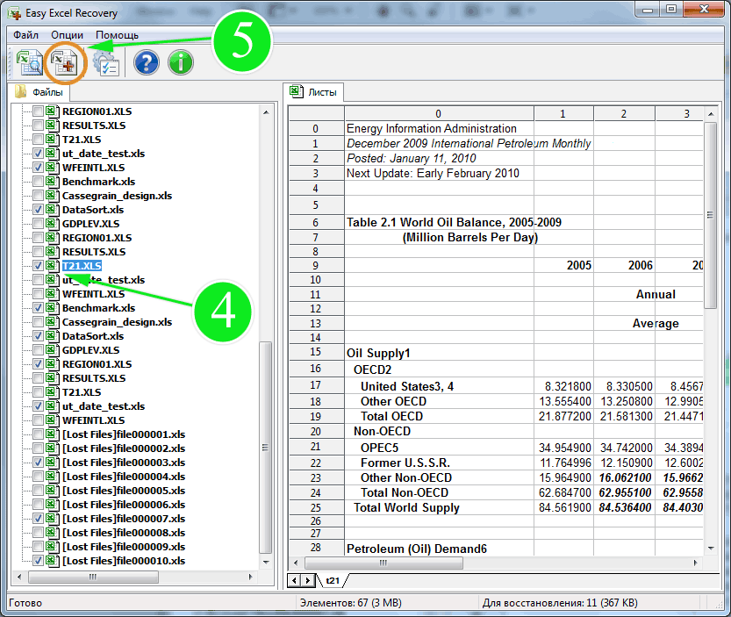
Task: Open the Помощь menu
Action: coord(117,35)
